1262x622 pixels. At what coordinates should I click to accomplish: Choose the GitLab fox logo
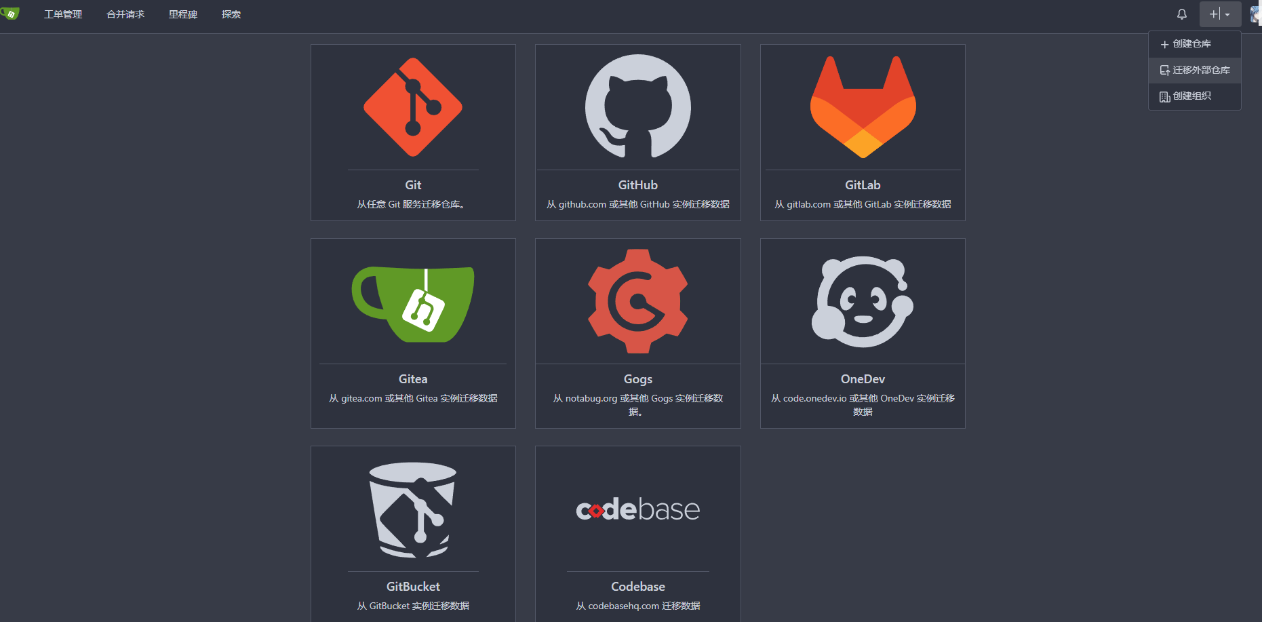(863, 107)
